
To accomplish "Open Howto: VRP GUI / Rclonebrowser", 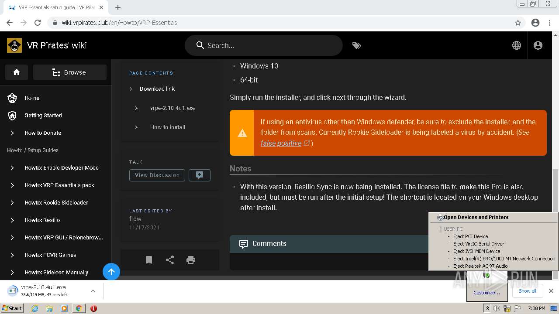I will pos(64,238).
